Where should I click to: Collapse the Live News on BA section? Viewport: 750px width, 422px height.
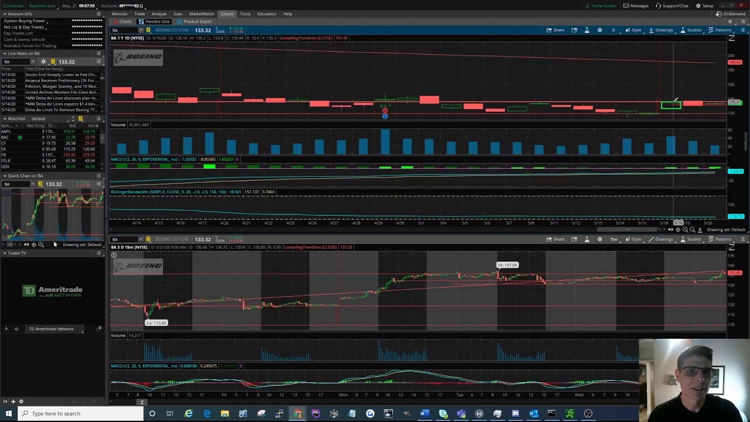click(4, 53)
